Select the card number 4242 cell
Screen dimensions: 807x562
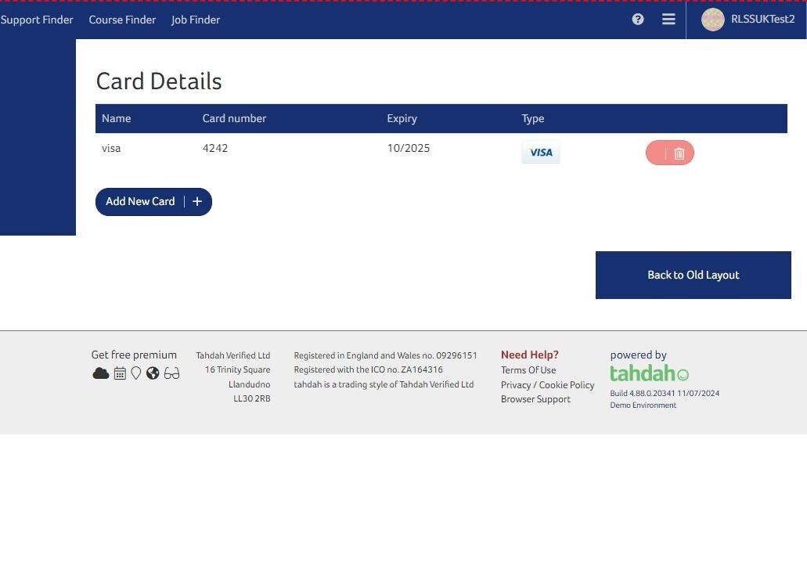tap(215, 148)
